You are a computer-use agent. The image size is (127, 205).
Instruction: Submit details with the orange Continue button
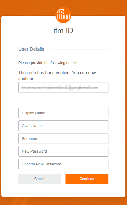point(87,179)
